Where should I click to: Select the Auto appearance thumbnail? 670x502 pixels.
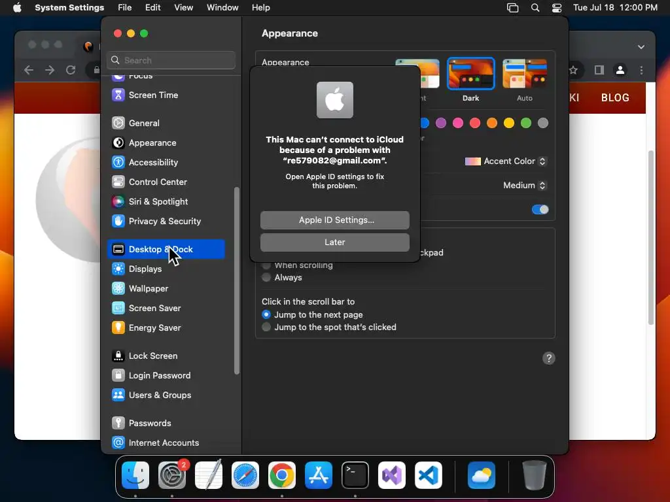(525, 73)
